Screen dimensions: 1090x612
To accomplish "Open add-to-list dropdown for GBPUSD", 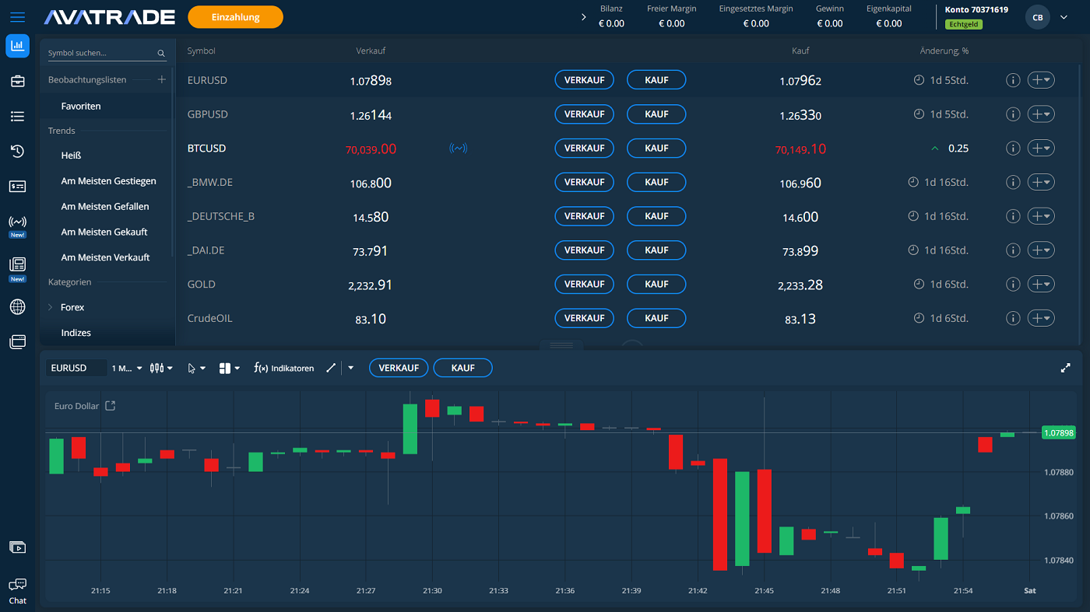I will pyautogui.click(x=1042, y=114).
